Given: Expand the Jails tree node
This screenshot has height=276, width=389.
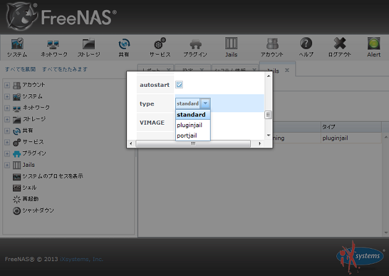Looking at the screenshot, I should 7,165.
